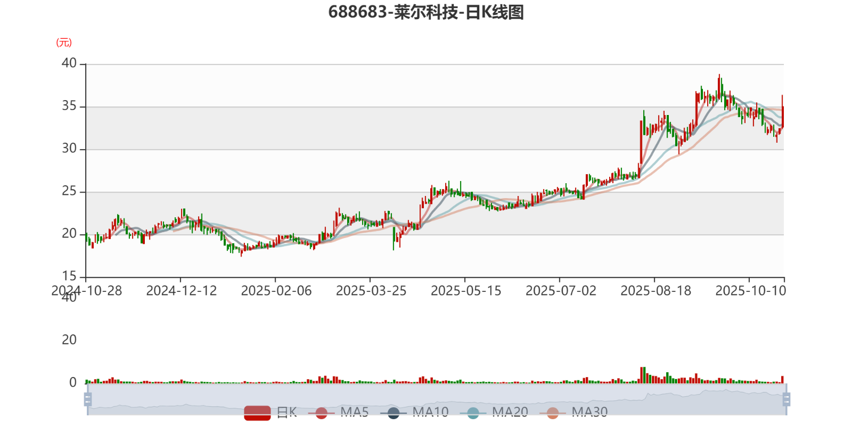Click the highest candlestick peak near 39 yuan
This screenshot has width=852, height=426.
719,86
